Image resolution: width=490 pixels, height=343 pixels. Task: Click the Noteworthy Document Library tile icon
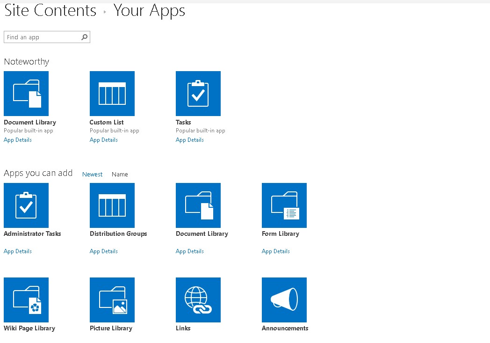tap(26, 94)
